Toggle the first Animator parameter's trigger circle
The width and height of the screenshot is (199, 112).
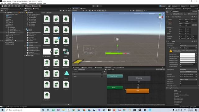tap(102, 74)
